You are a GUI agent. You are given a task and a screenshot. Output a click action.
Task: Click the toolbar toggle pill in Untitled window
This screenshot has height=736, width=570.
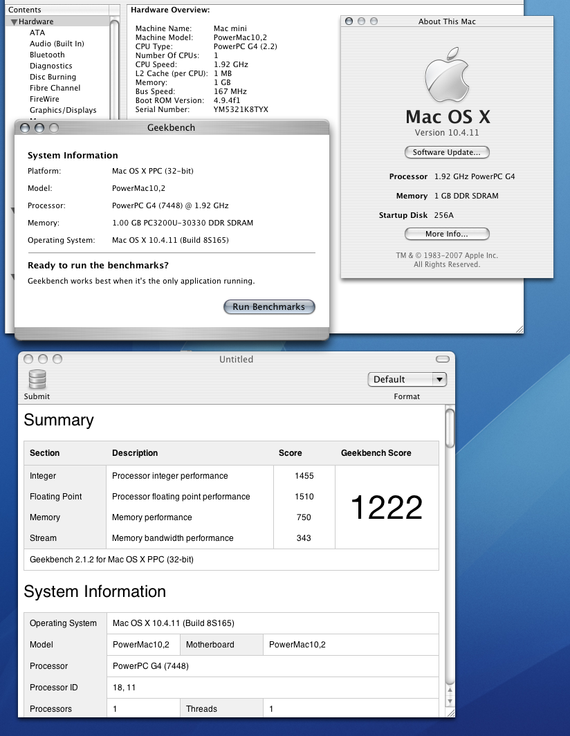click(x=442, y=359)
